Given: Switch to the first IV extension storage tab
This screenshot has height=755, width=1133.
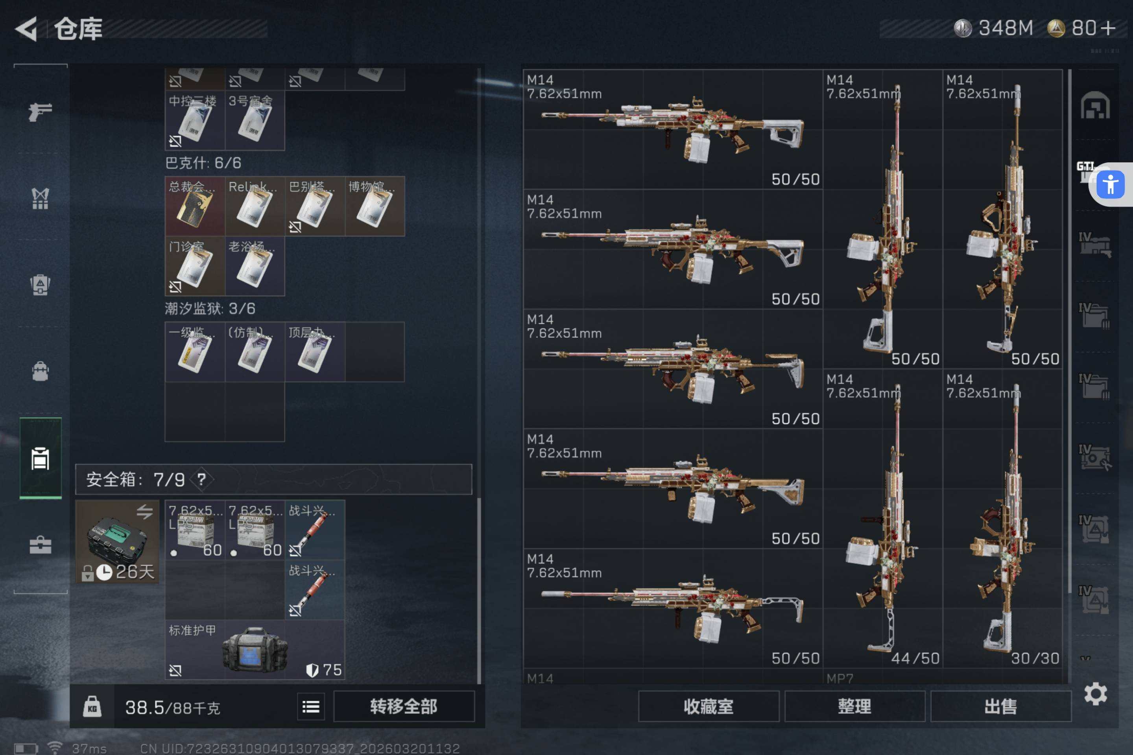Looking at the screenshot, I should (x=1094, y=245).
